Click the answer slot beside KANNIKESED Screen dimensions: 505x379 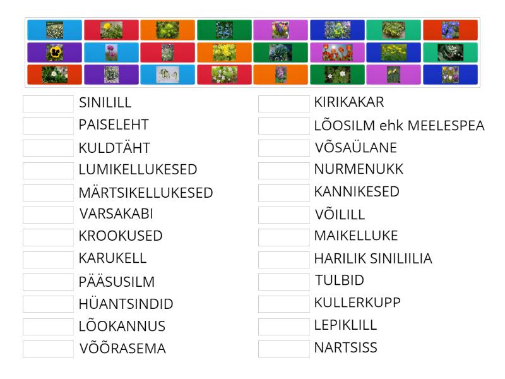[x=283, y=193]
